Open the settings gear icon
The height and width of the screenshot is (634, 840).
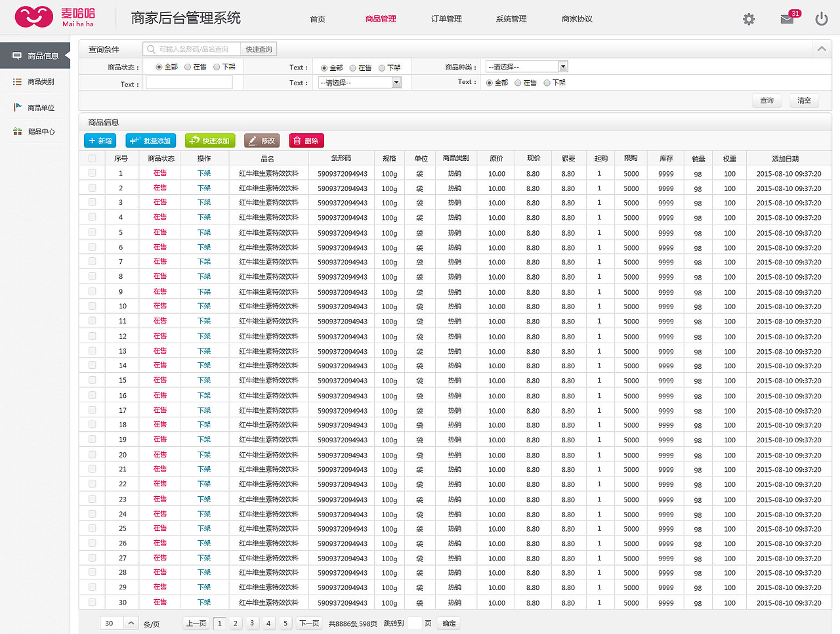coord(749,19)
